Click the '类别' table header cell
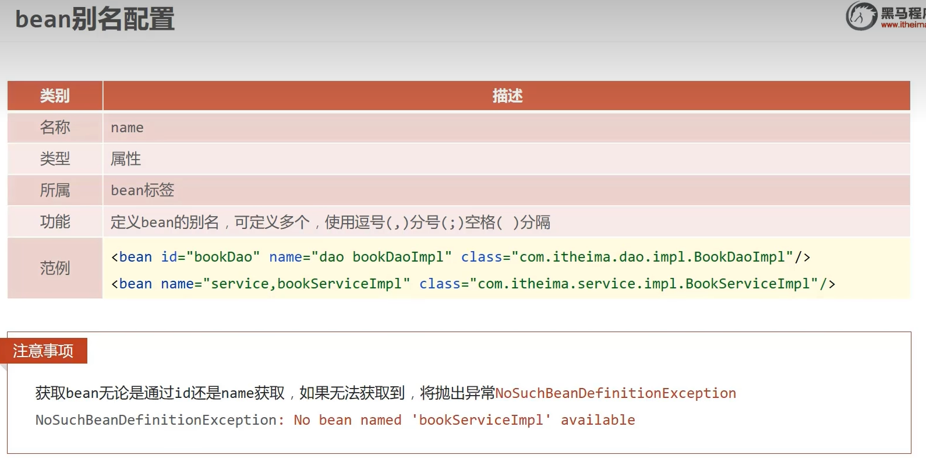 55,96
